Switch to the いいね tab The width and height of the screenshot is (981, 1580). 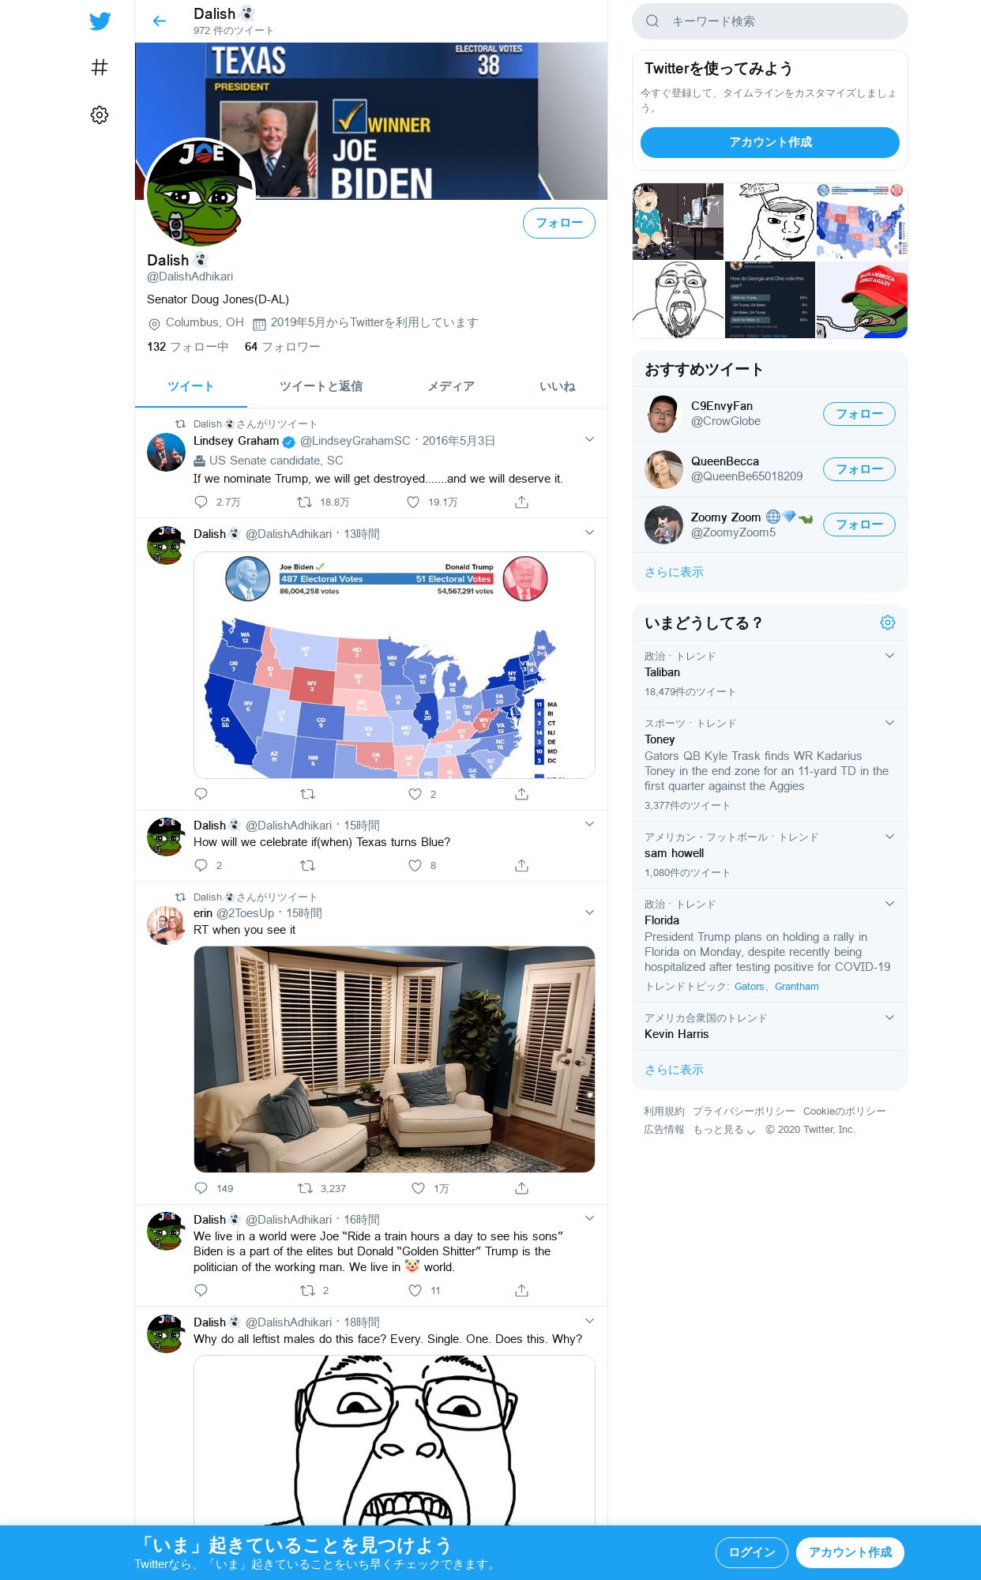[x=557, y=386]
